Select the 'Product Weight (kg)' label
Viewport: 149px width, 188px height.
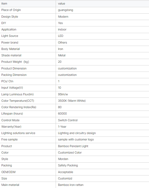15,62
